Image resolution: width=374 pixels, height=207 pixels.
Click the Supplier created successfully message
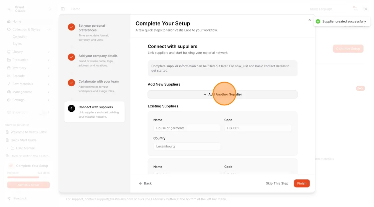(344, 21)
